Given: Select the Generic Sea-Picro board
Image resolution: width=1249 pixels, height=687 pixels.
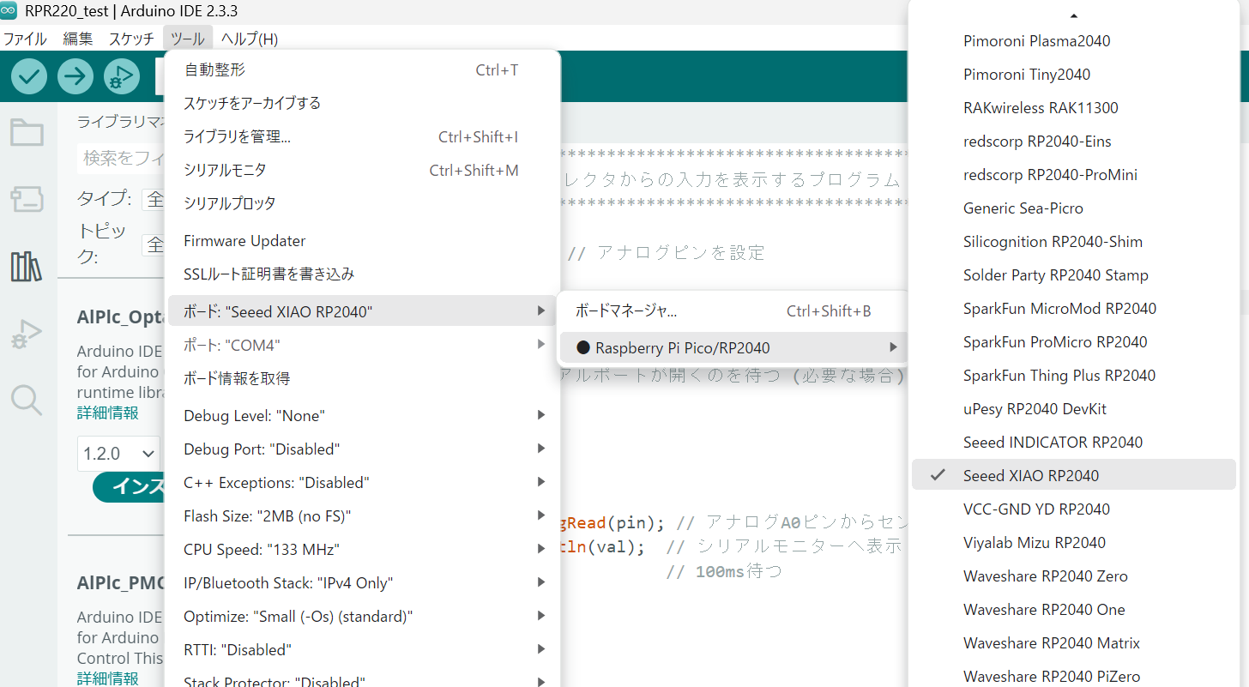Looking at the screenshot, I should tap(1074, 208).
